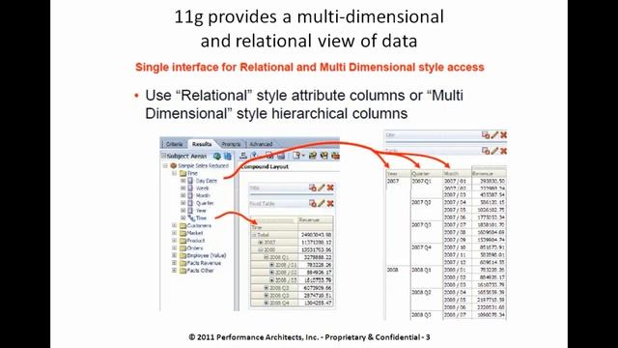Click the Employee (Value) folder icon
Screen dimensions: 618x348
click(x=183, y=255)
